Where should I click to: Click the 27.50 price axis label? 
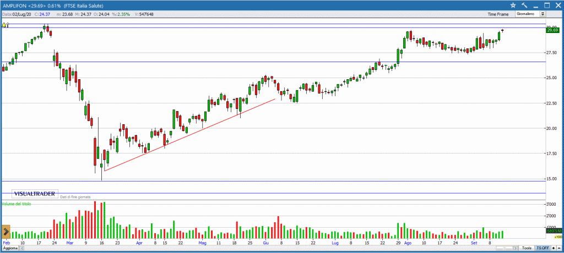(552, 53)
